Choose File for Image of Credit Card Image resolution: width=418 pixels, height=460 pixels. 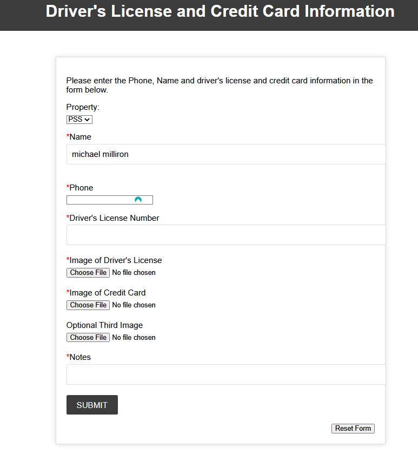[x=88, y=305]
